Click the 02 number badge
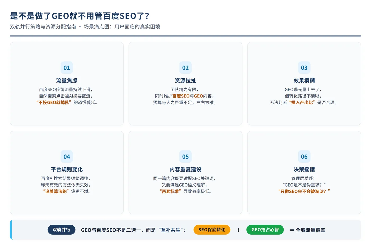 (185, 68)
